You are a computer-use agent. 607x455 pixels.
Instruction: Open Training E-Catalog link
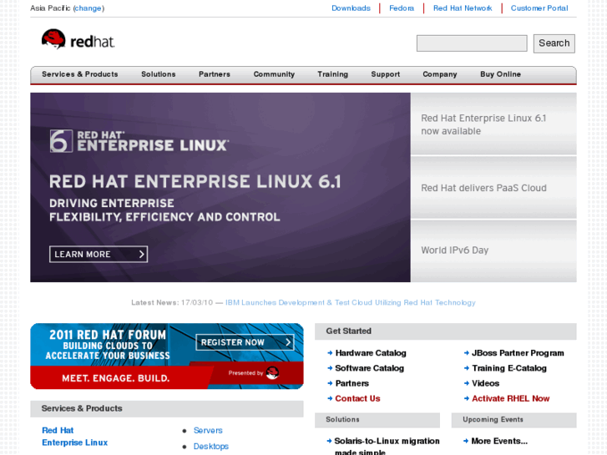[509, 368]
